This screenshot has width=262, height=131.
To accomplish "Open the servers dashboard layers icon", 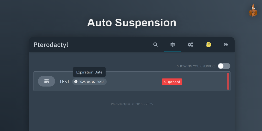I will coord(173,45).
